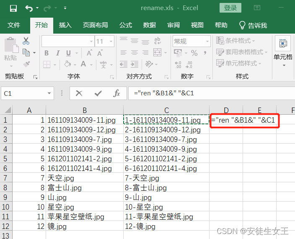The image size is (295, 239).
Task: Click the decrease decimal places icon
Action: [189, 65]
